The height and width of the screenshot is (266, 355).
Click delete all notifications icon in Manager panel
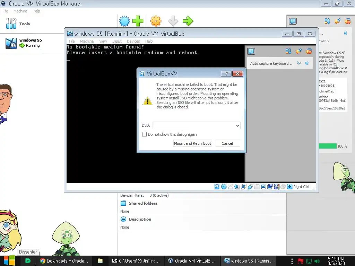(x=347, y=21)
